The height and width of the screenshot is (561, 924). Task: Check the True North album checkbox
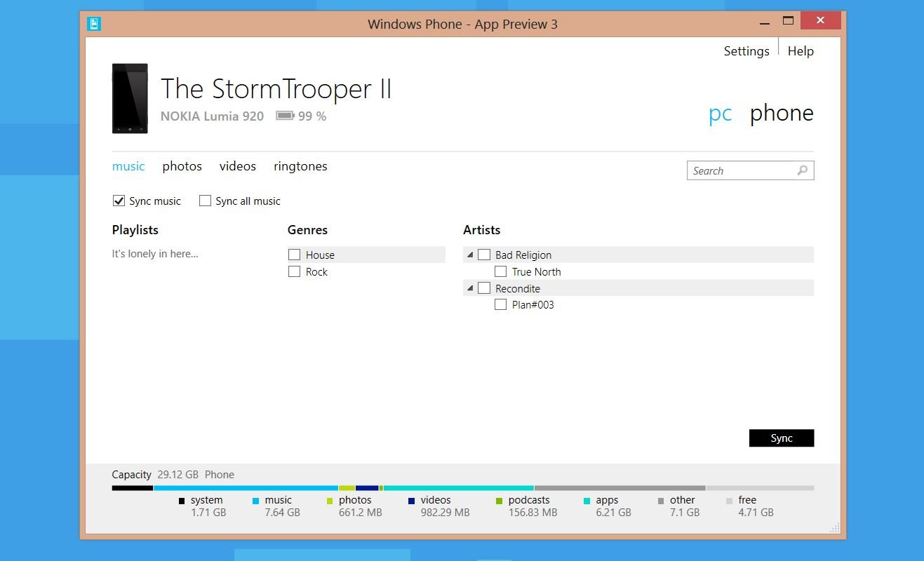[x=500, y=271]
